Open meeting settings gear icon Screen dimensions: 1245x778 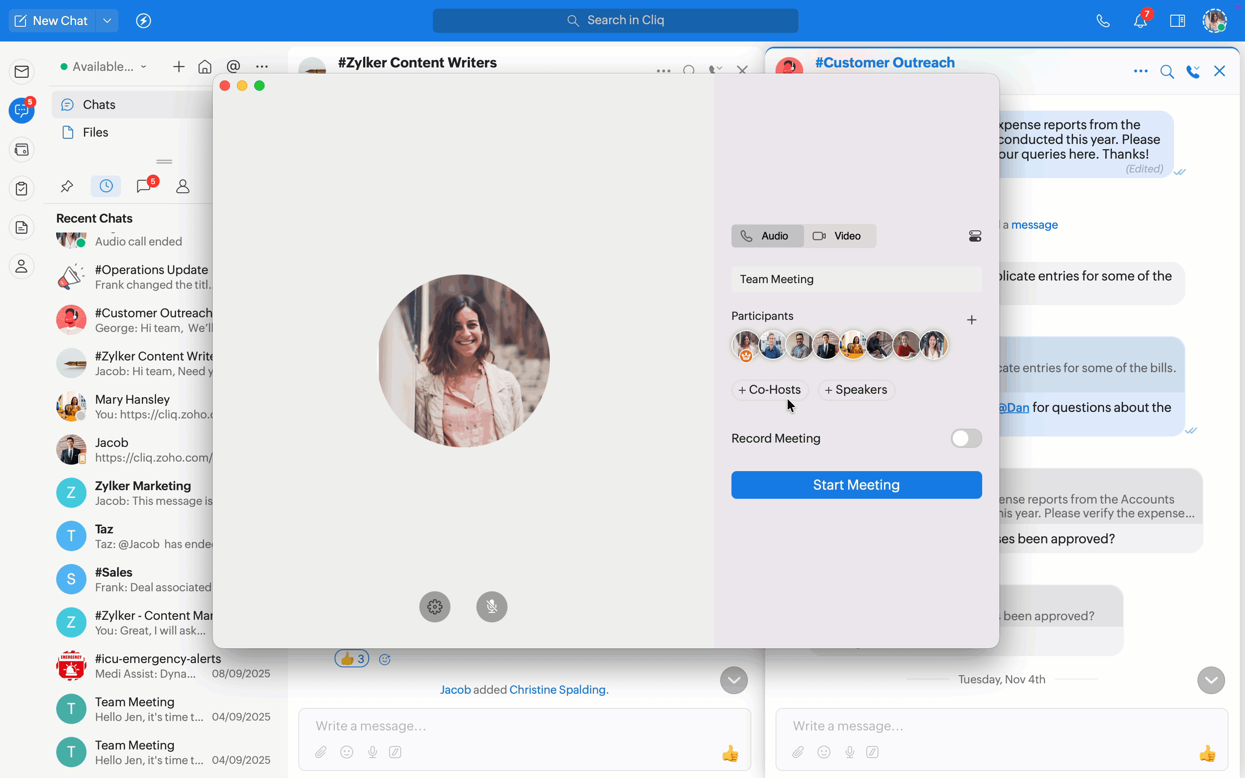click(x=435, y=607)
